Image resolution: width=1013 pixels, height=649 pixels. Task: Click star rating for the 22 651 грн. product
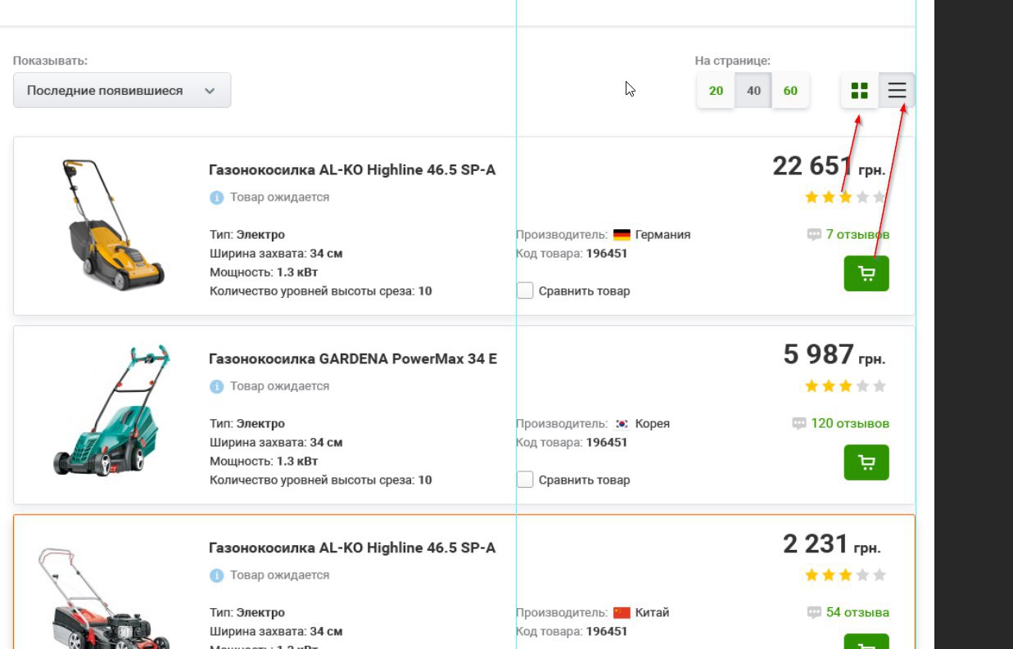click(x=845, y=197)
